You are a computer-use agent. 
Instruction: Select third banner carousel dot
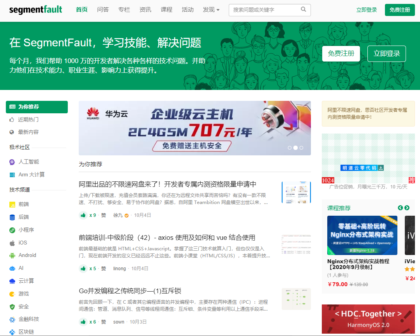pyautogui.click(x=301, y=148)
